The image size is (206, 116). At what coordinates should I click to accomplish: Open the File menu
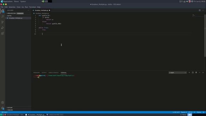tap(2, 7)
